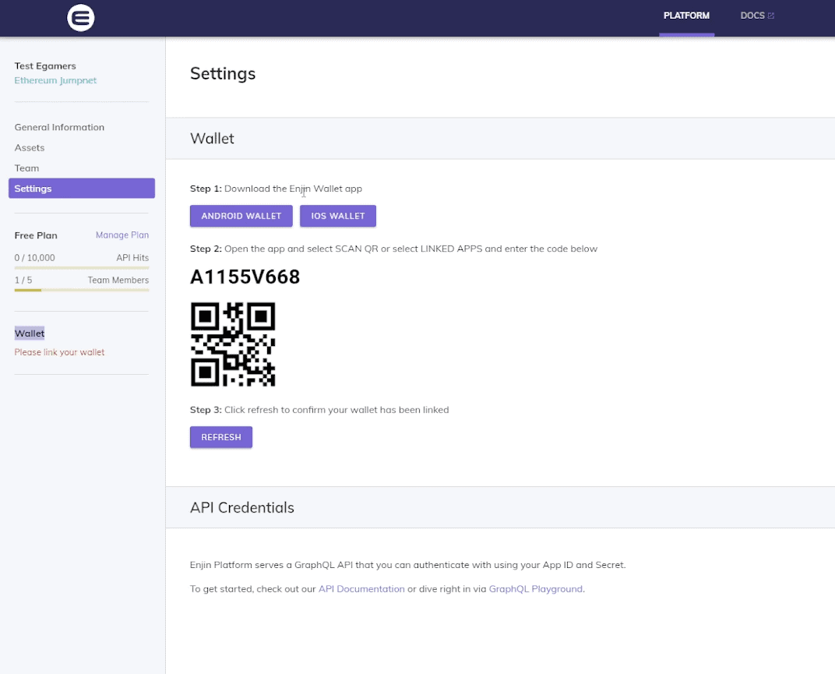Open Assets in sidebar
The height and width of the screenshot is (674, 835).
click(30, 147)
